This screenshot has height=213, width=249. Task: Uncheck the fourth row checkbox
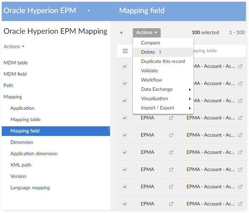pyautogui.click(x=125, y=118)
